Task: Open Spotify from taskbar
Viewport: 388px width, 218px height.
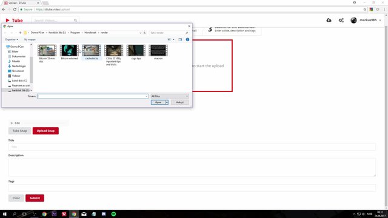Action: tap(113, 214)
